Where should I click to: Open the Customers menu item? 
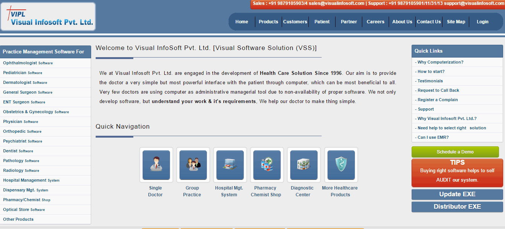tap(295, 22)
